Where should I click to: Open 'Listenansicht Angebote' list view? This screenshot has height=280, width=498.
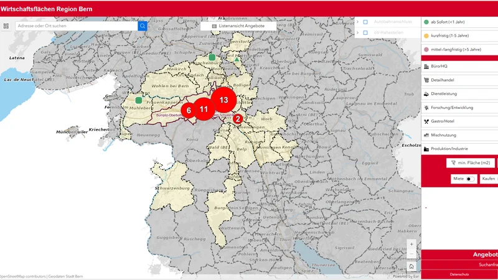(238, 26)
